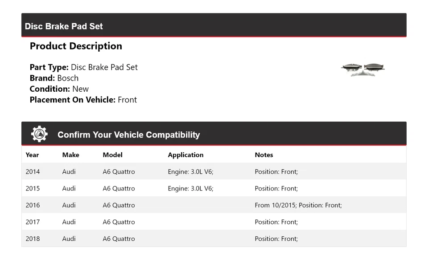Click the Application column header

pos(185,155)
